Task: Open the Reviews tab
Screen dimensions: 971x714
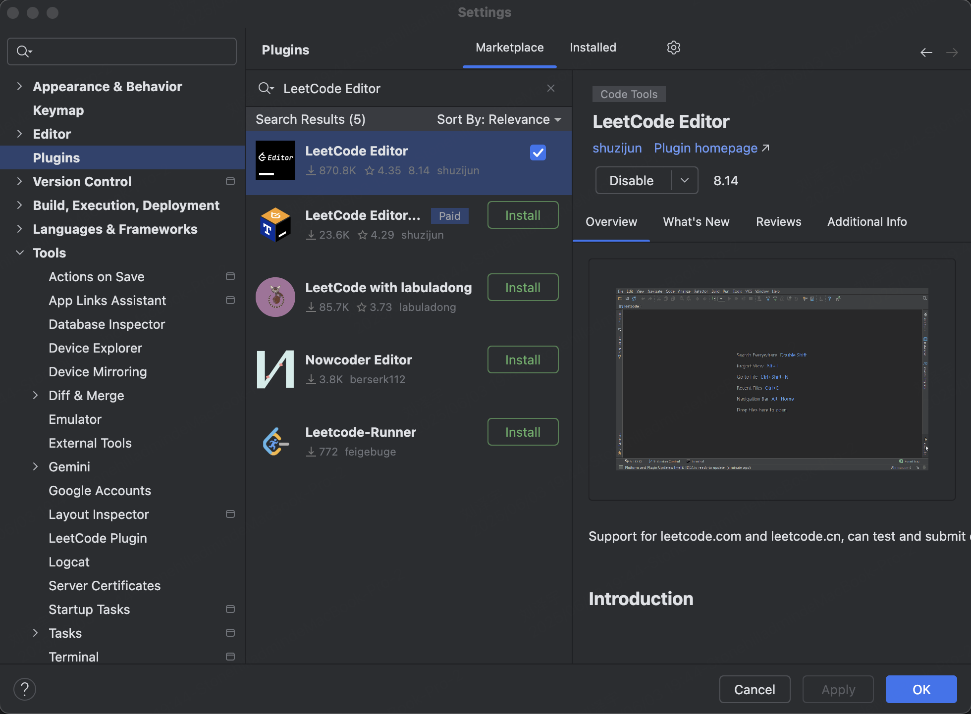Action: (778, 222)
